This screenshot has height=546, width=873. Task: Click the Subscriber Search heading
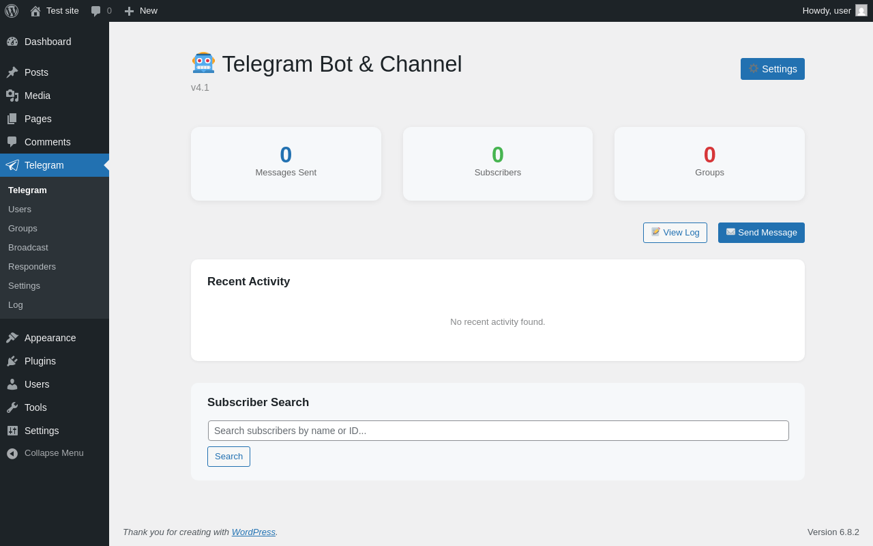coord(258,403)
